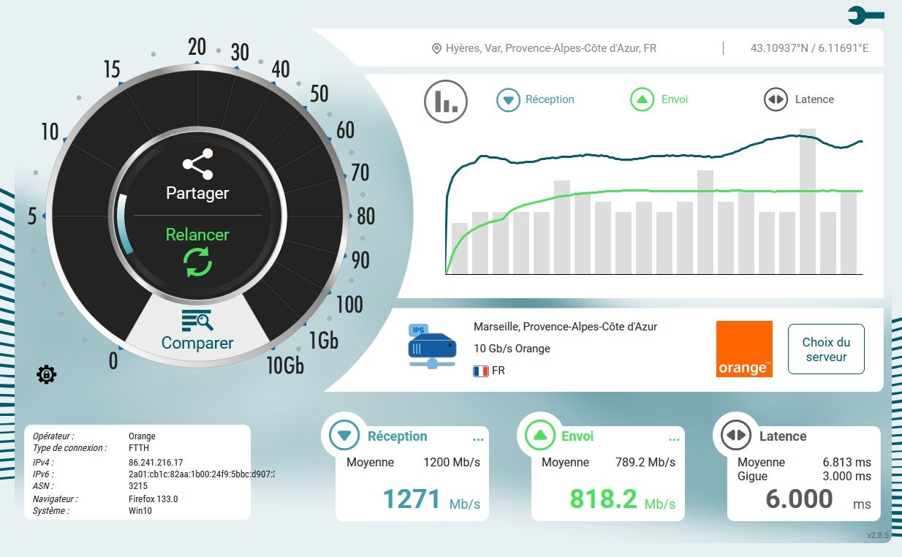Click the 1Gb mark on the gauge
Screen dimensions: 902x557
(x=324, y=340)
